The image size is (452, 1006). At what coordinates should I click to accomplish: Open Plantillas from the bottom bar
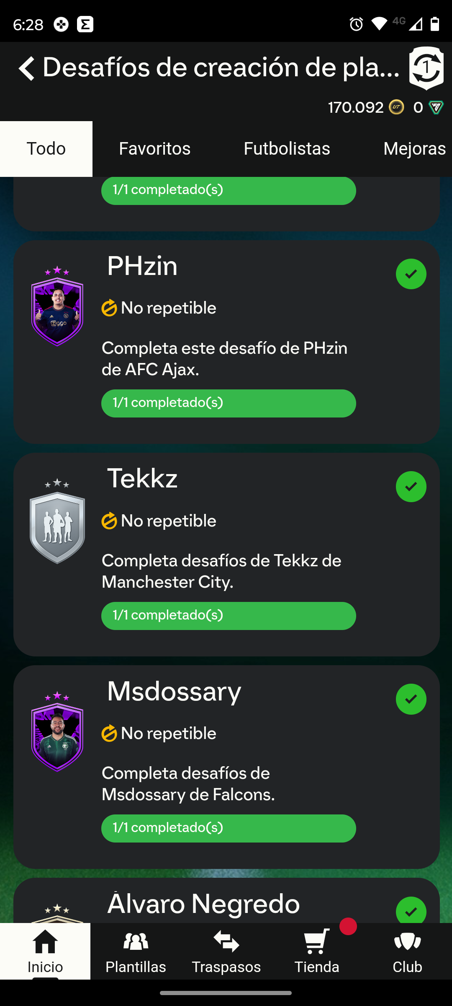tap(136, 952)
